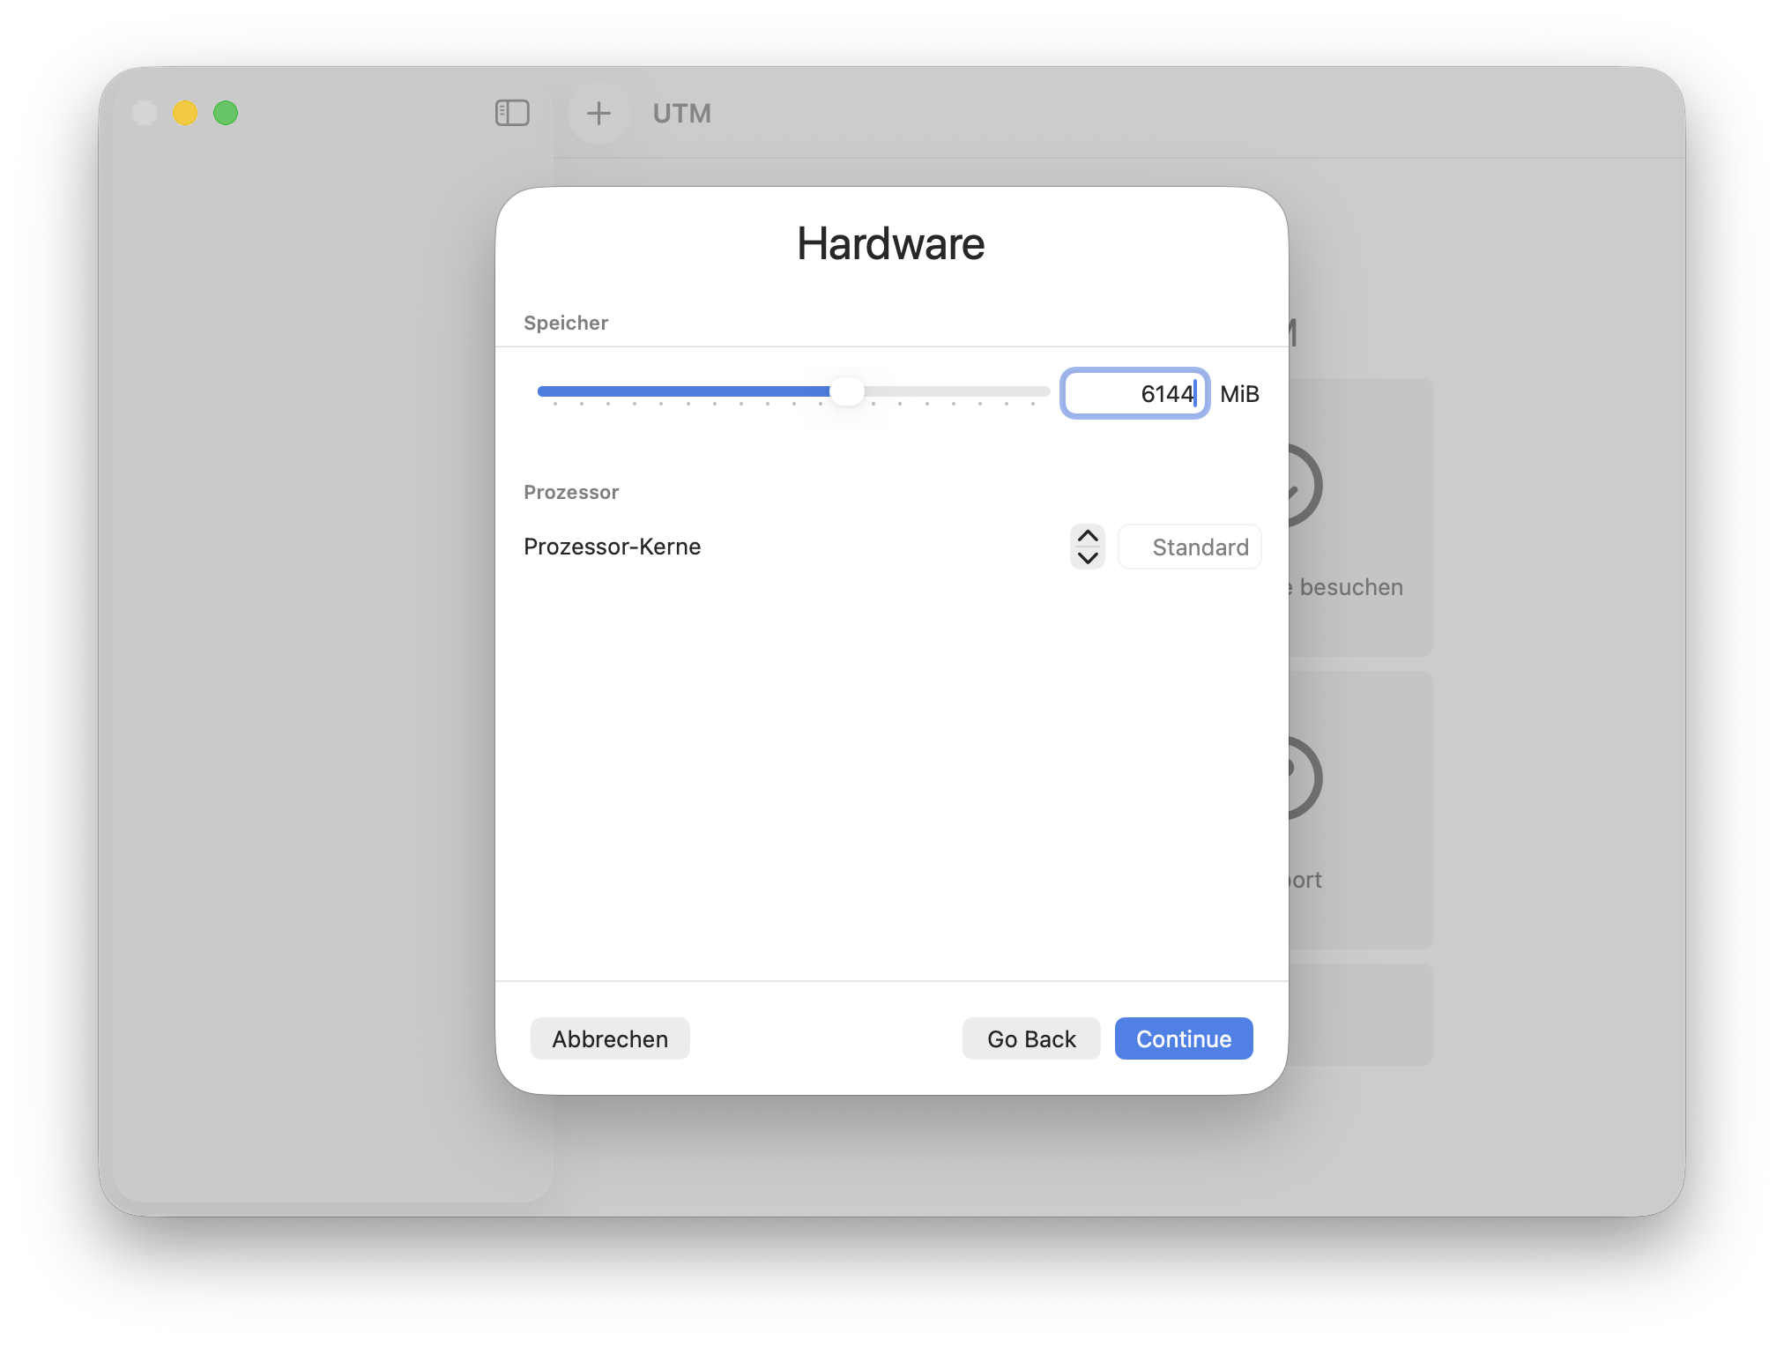This screenshot has width=1784, height=1347.
Task: Click the plus icon to add VM
Action: [598, 113]
